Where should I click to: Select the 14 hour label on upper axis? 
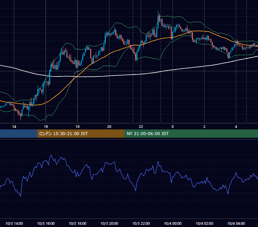pos(14,127)
